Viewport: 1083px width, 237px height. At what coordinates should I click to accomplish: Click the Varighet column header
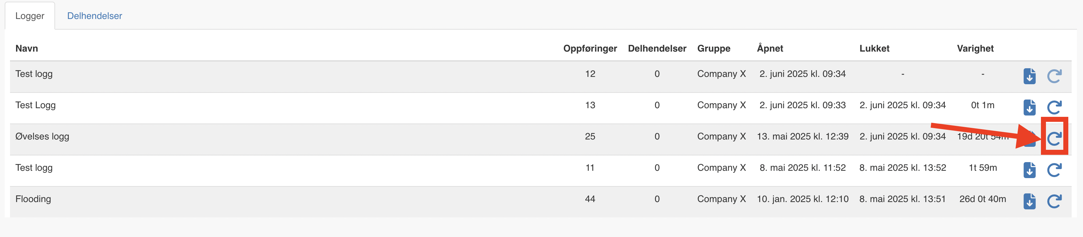[975, 48]
